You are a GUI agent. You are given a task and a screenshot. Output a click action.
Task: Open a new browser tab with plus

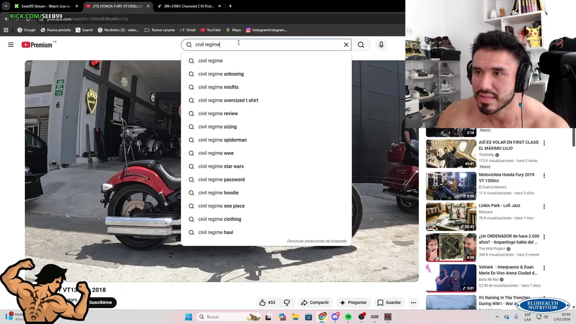(230, 6)
